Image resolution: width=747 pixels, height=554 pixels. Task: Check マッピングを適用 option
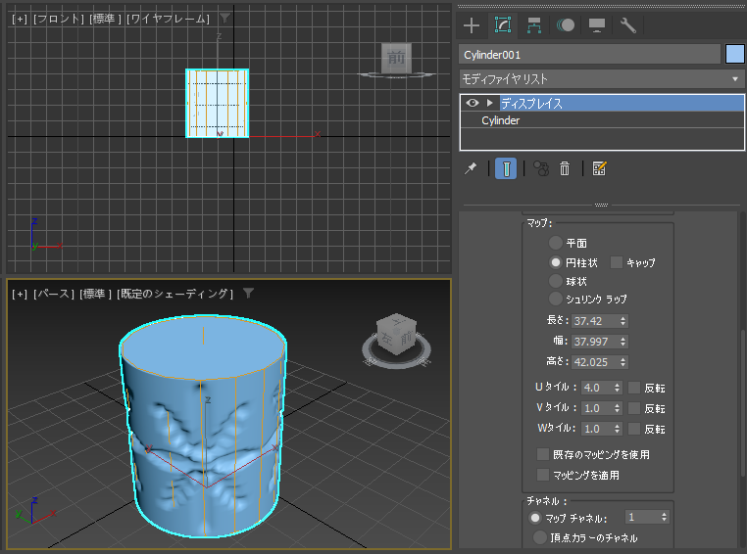(x=543, y=475)
